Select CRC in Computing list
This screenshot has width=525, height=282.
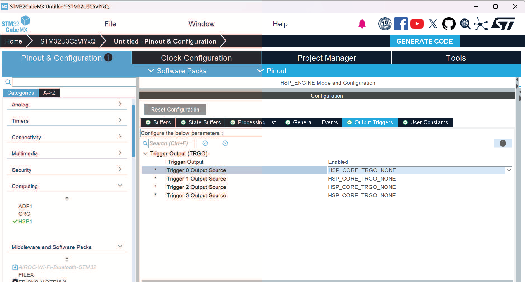point(24,214)
